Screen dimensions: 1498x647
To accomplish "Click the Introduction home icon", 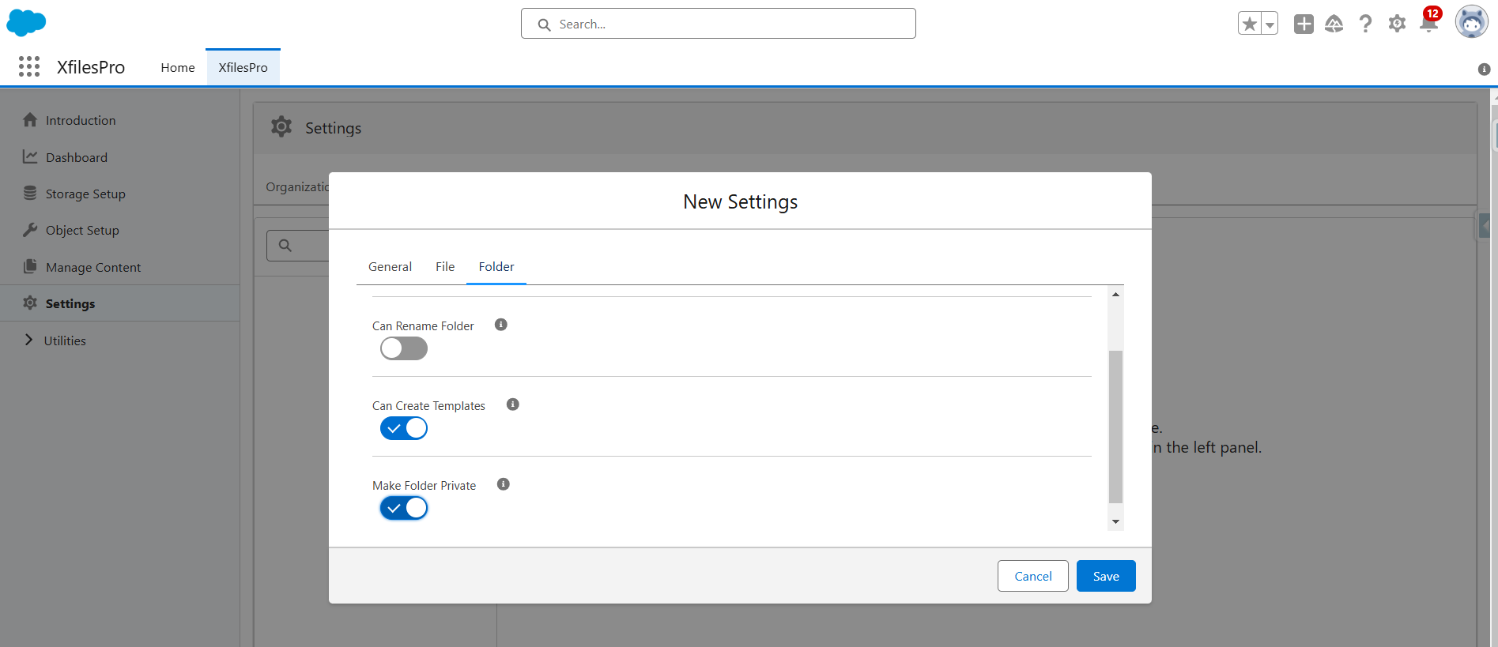I will (x=30, y=120).
